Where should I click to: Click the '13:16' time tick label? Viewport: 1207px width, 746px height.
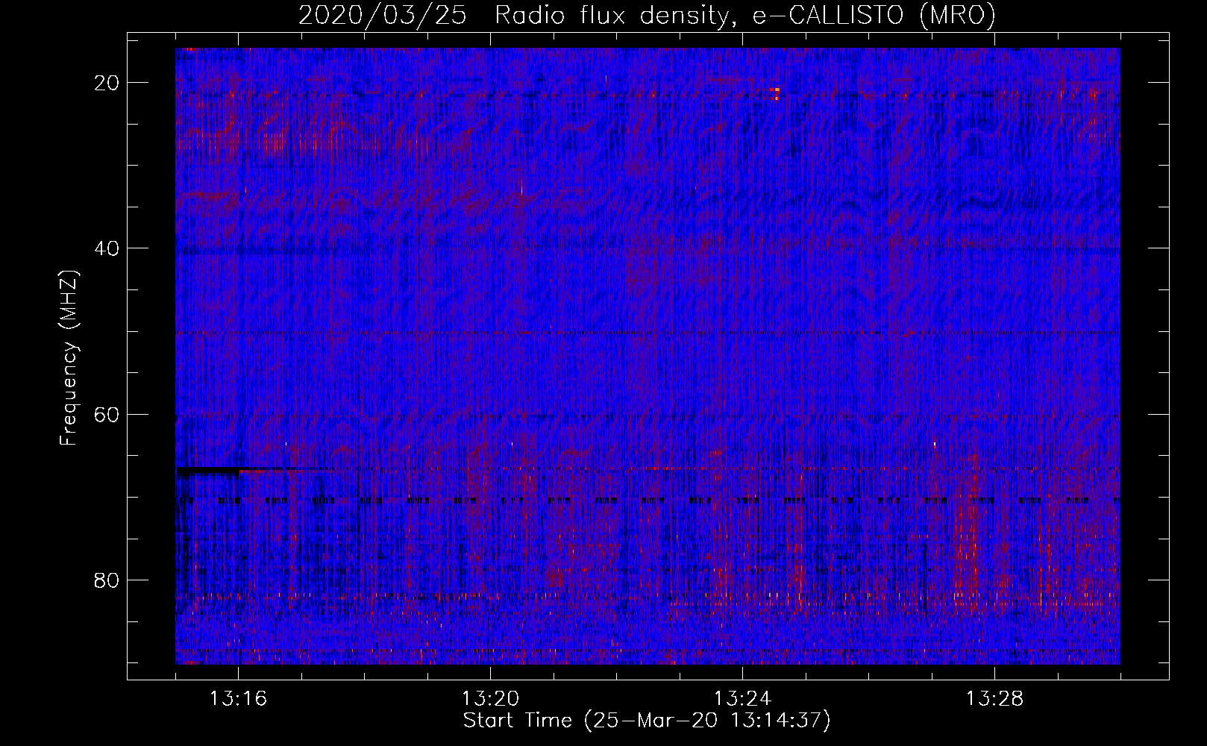tap(238, 699)
